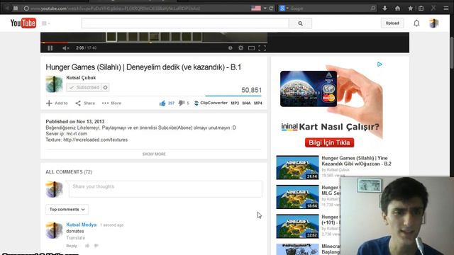Dislike the domates comment
The height and width of the screenshot is (255, 454).
pyautogui.click(x=96, y=246)
